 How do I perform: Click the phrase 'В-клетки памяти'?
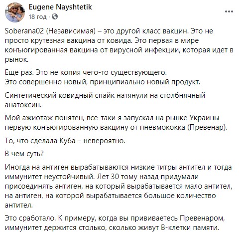[x=190, y=228]
